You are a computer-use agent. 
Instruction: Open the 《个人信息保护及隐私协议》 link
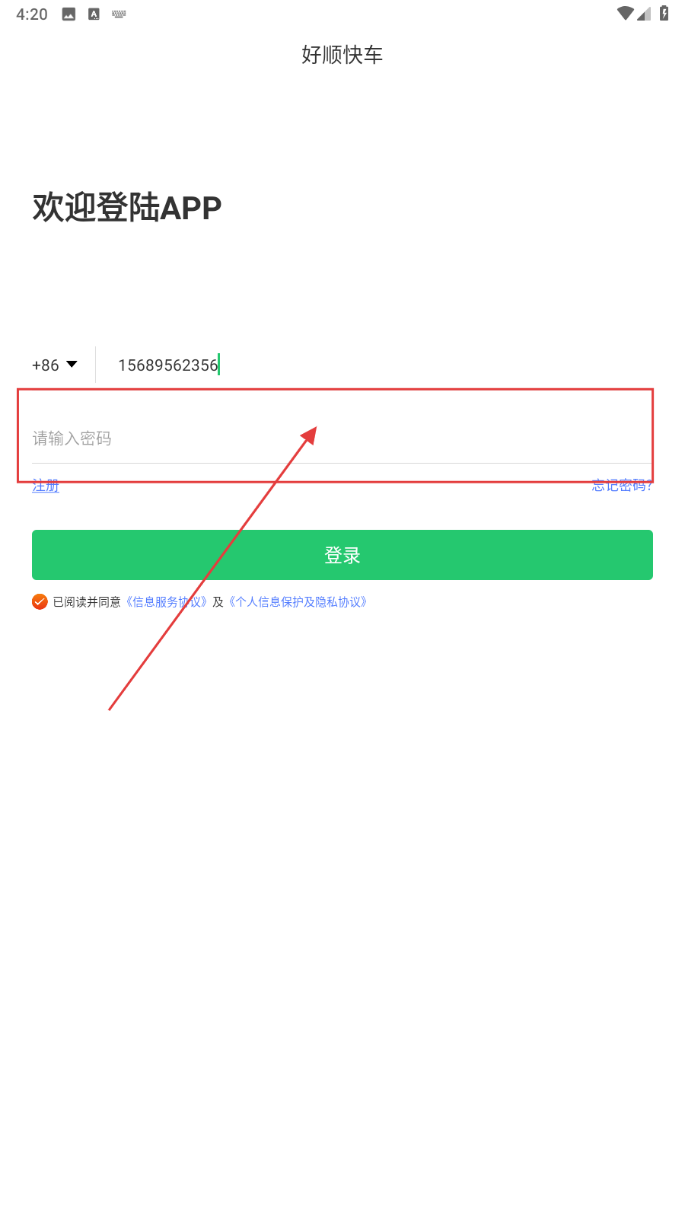[298, 602]
